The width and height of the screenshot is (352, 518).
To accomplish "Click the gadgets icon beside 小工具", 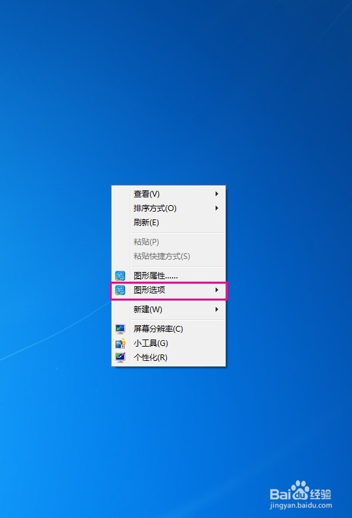I will (120, 343).
